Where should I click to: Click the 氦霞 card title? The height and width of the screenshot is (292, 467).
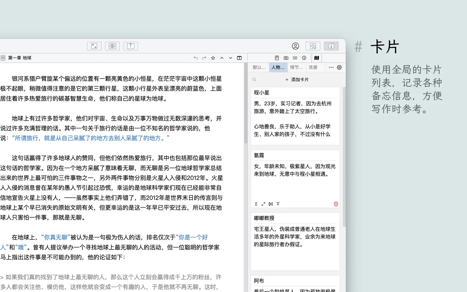(259, 155)
